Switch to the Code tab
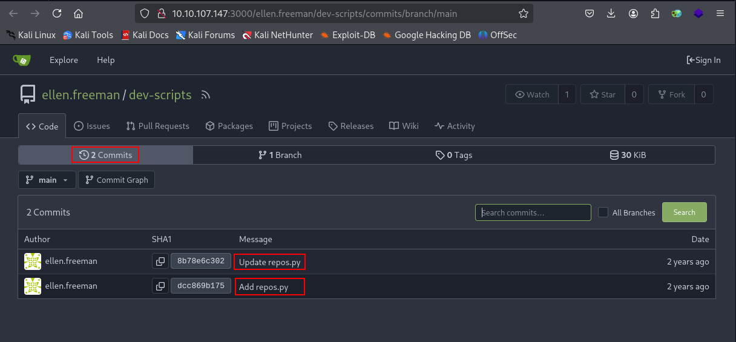Image resolution: width=736 pixels, height=342 pixels. coord(42,126)
